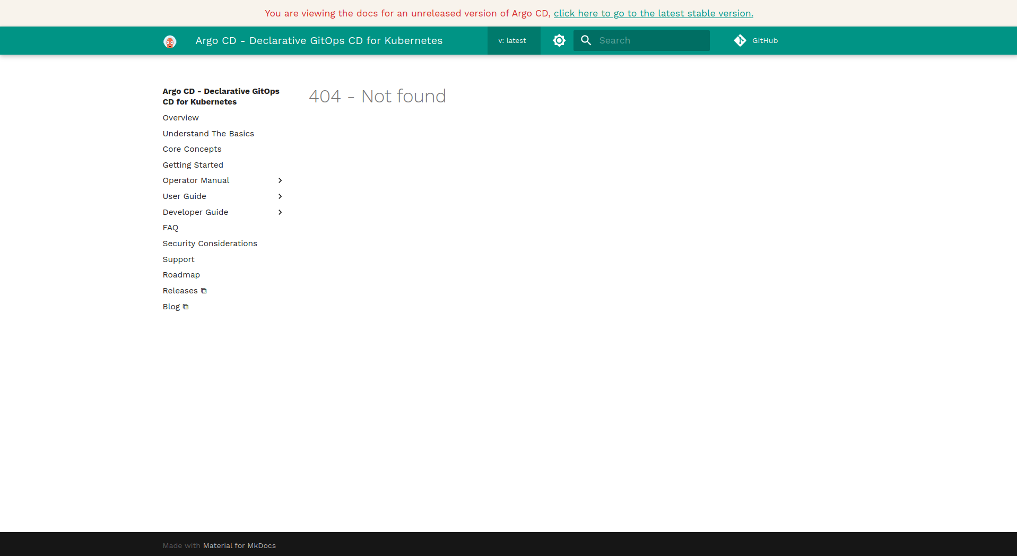Image resolution: width=1017 pixels, height=556 pixels.
Task: Open the Roadmap page
Action: coord(181,275)
